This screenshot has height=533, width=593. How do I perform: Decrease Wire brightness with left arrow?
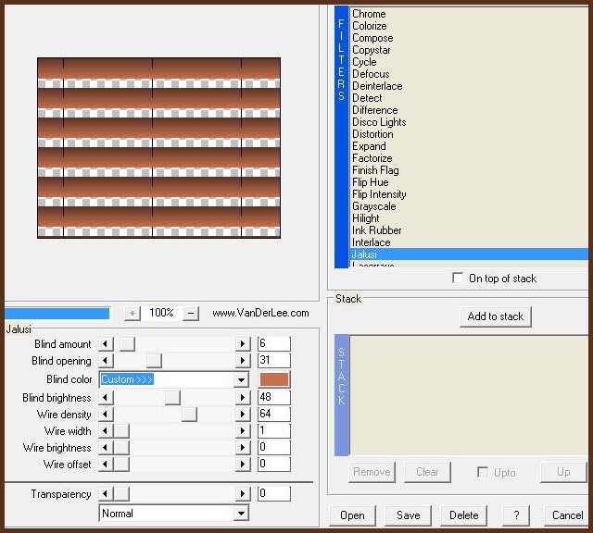pos(106,447)
